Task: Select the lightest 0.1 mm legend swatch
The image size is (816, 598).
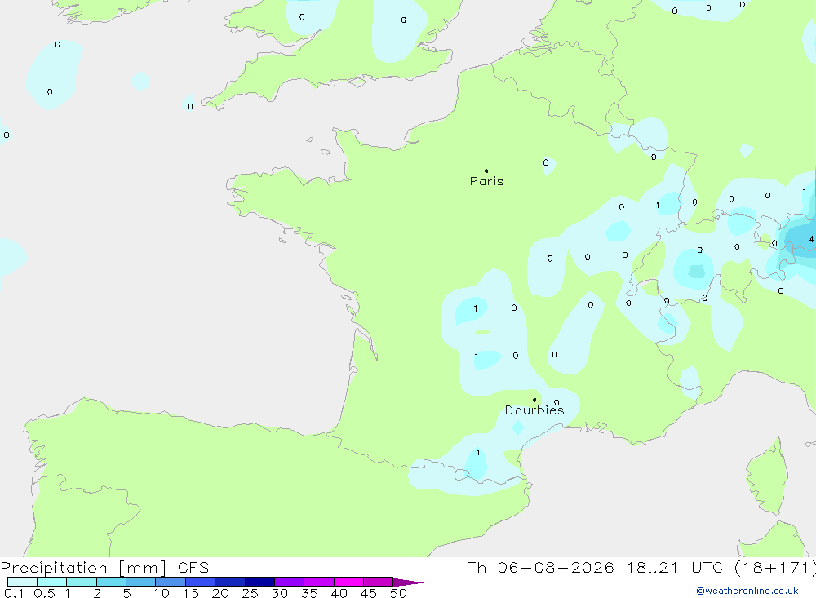Action: click(x=22, y=582)
